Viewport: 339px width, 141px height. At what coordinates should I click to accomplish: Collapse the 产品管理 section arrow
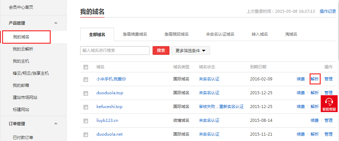pos(56,23)
